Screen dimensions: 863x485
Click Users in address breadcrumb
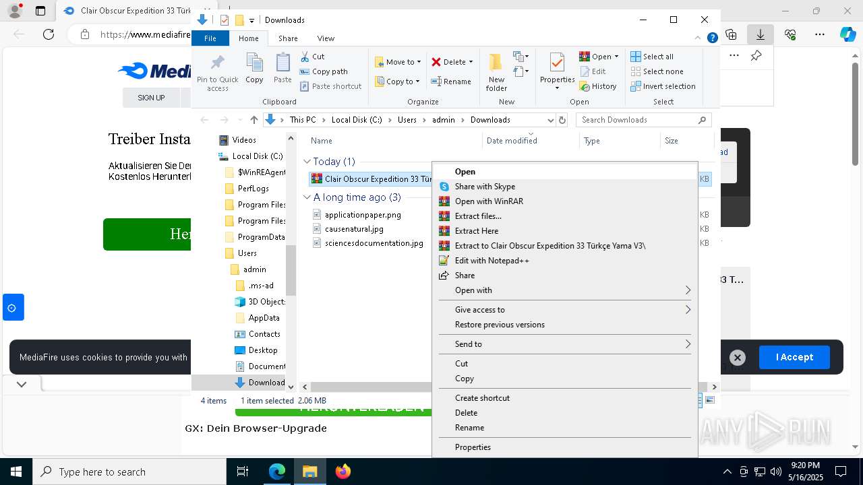tap(407, 120)
